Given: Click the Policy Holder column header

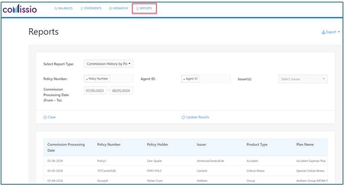Looking at the screenshot, I should 157,145.
